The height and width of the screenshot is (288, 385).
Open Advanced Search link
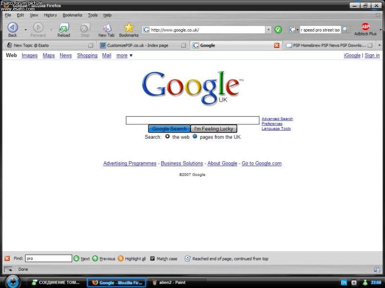tap(277, 119)
